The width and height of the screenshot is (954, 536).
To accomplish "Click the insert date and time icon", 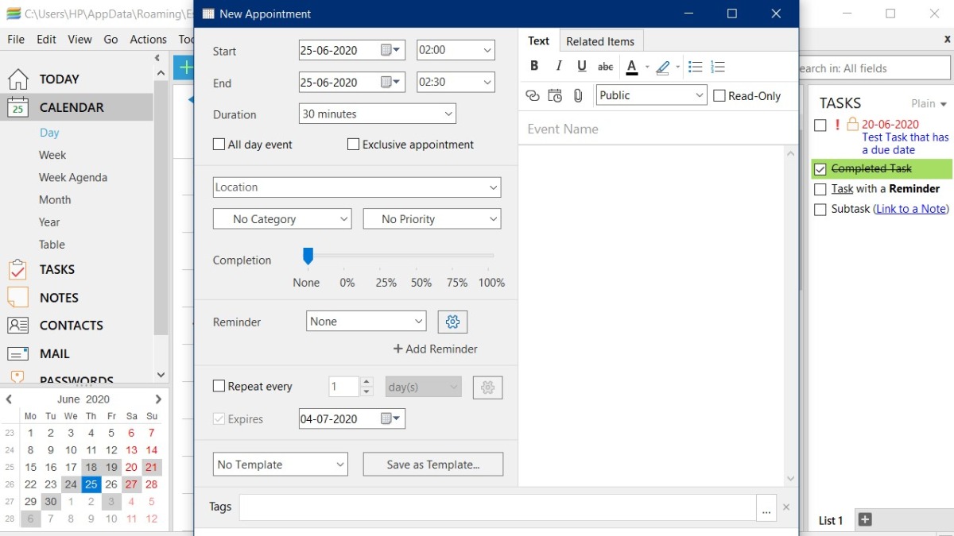I will pyautogui.click(x=555, y=96).
